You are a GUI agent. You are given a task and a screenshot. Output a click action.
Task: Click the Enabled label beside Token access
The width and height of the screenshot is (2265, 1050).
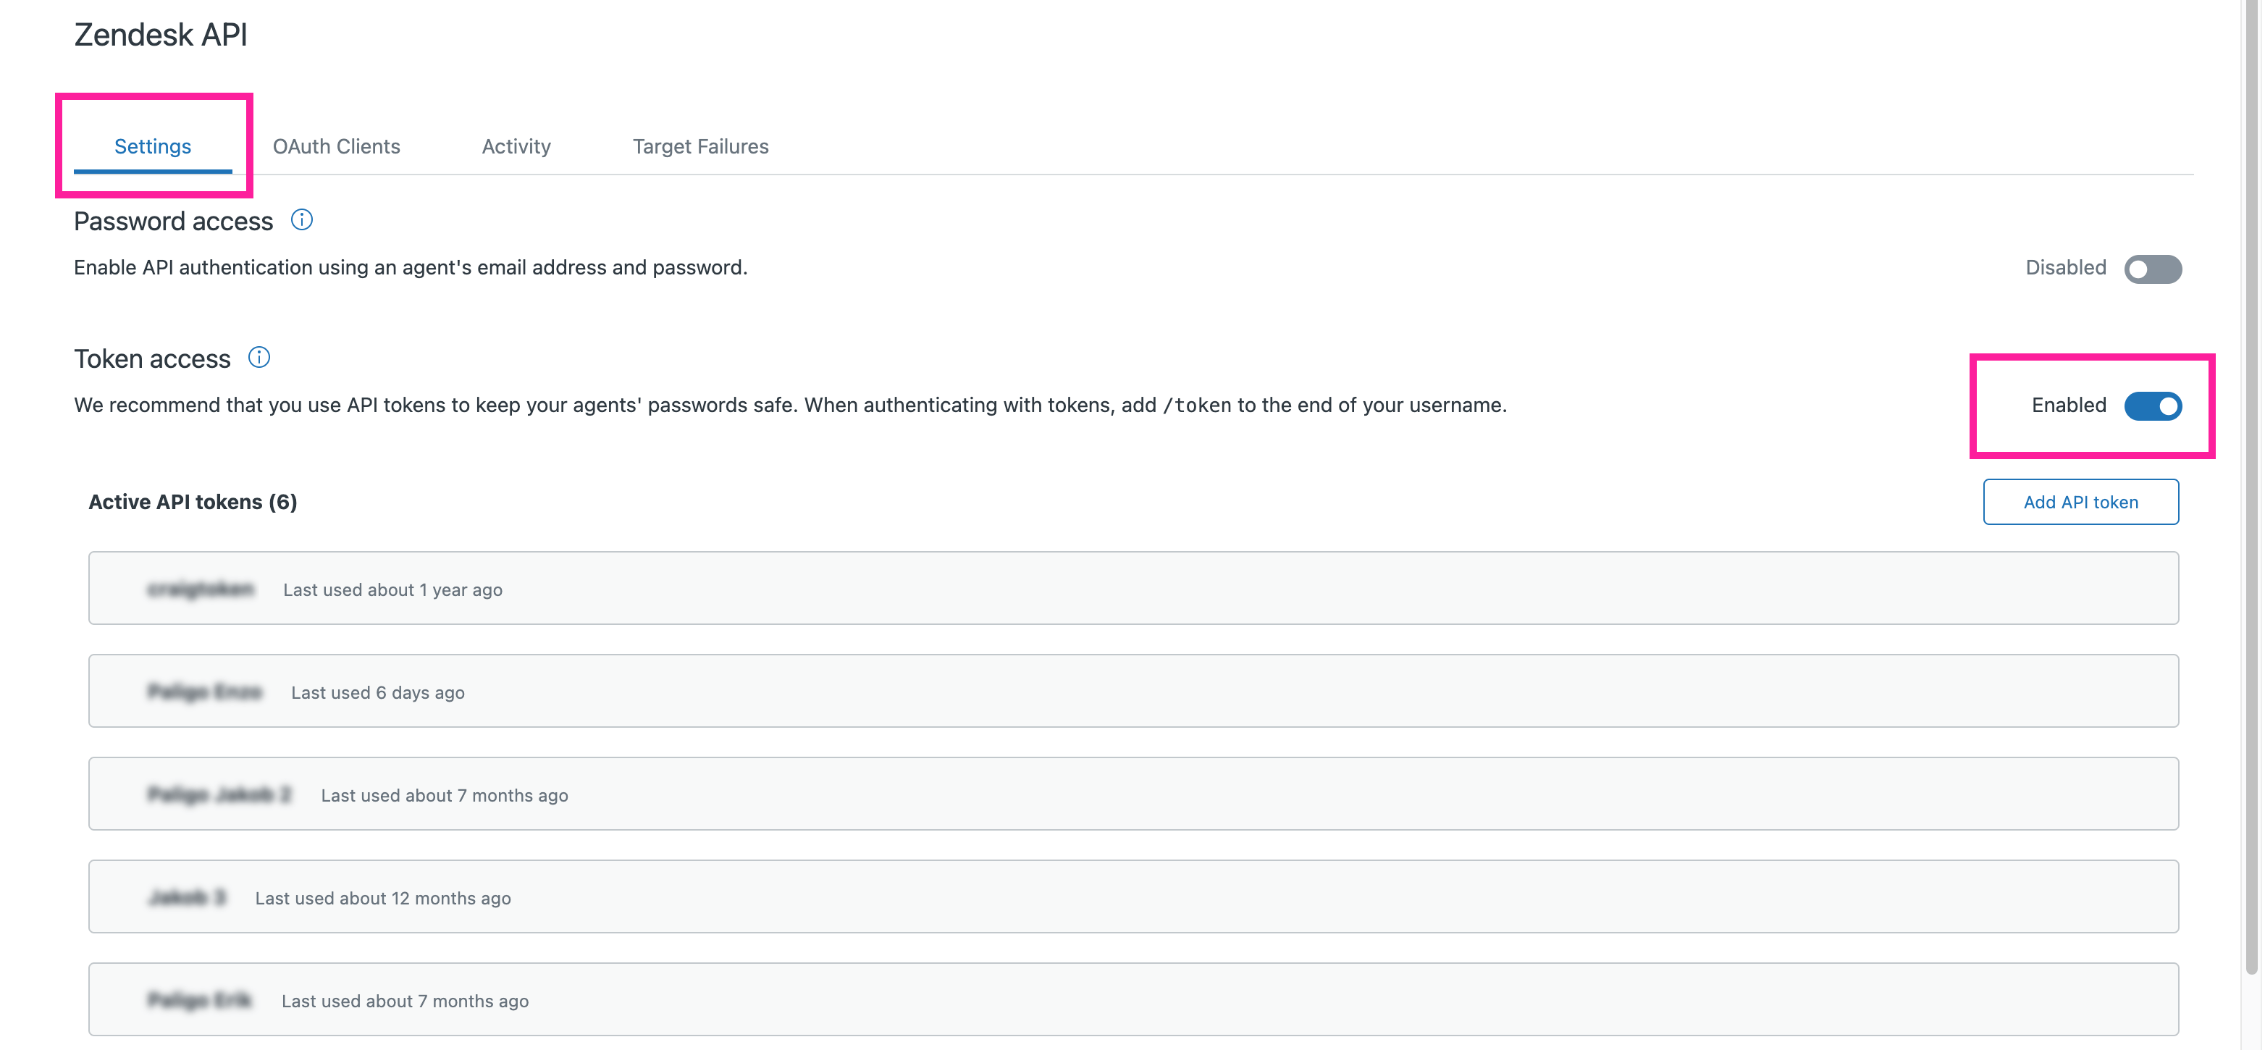tap(2067, 406)
